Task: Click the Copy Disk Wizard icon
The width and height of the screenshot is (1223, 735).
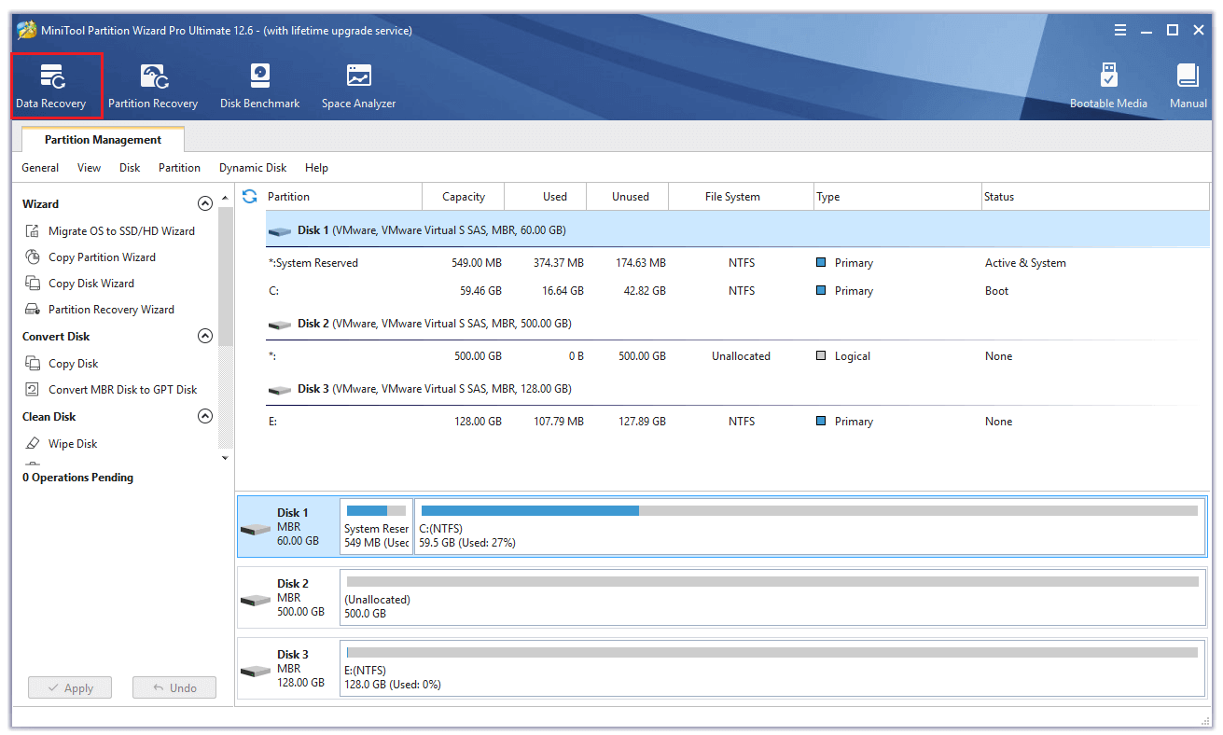Action: [x=33, y=283]
